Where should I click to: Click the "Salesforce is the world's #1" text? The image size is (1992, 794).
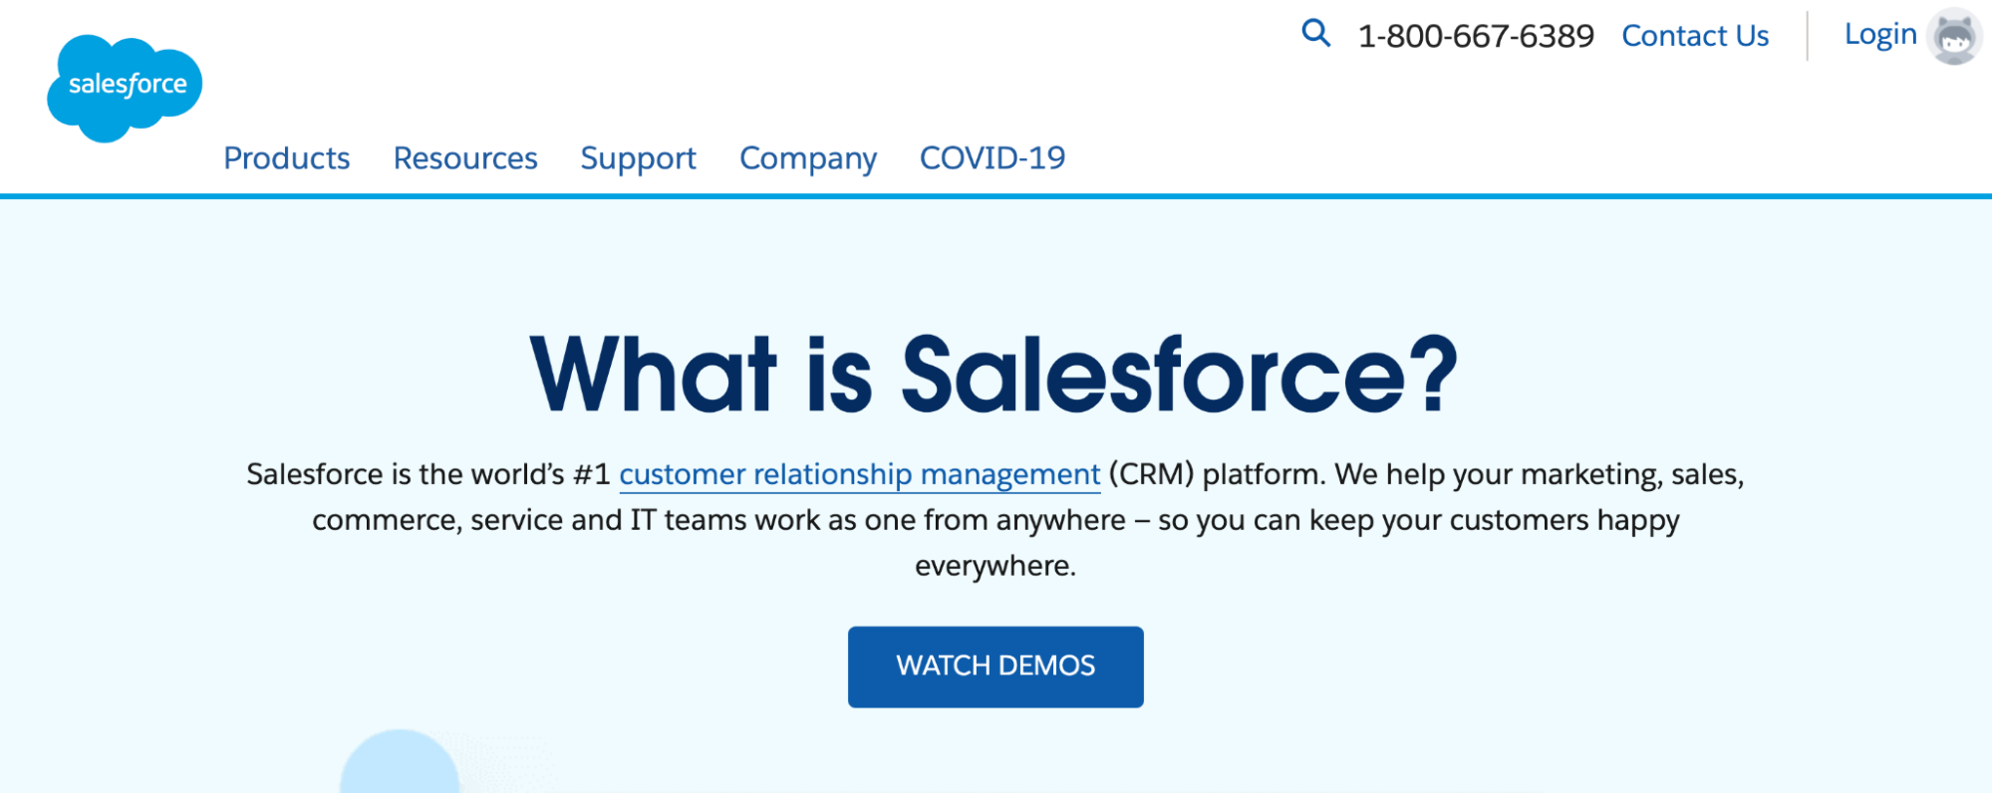click(428, 474)
